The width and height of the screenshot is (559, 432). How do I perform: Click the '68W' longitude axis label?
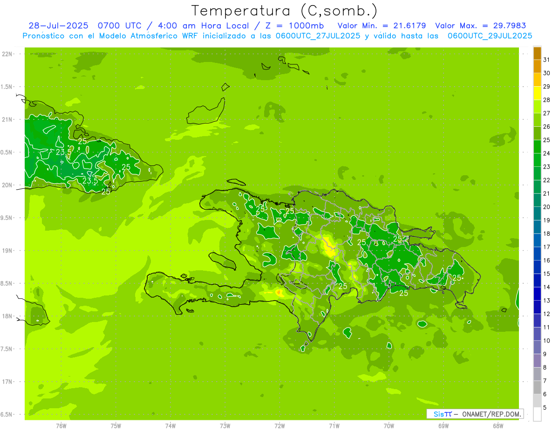coord(498,425)
